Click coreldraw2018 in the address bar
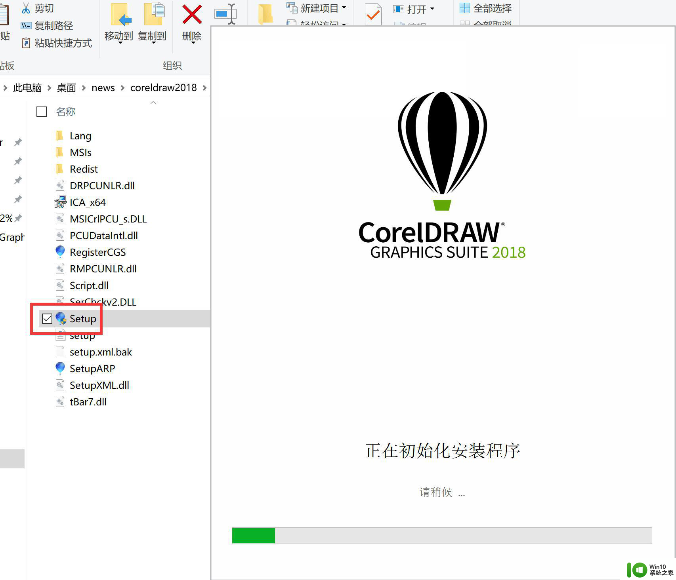The height and width of the screenshot is (580, 676). pos(163,87)
